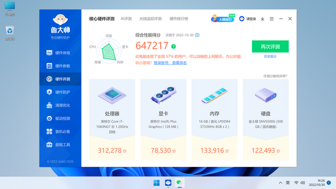The width and height of the screenshot is (336, 189).
Task: Click the camera screenshot icon beside the date
Action: tap(197, 35)
